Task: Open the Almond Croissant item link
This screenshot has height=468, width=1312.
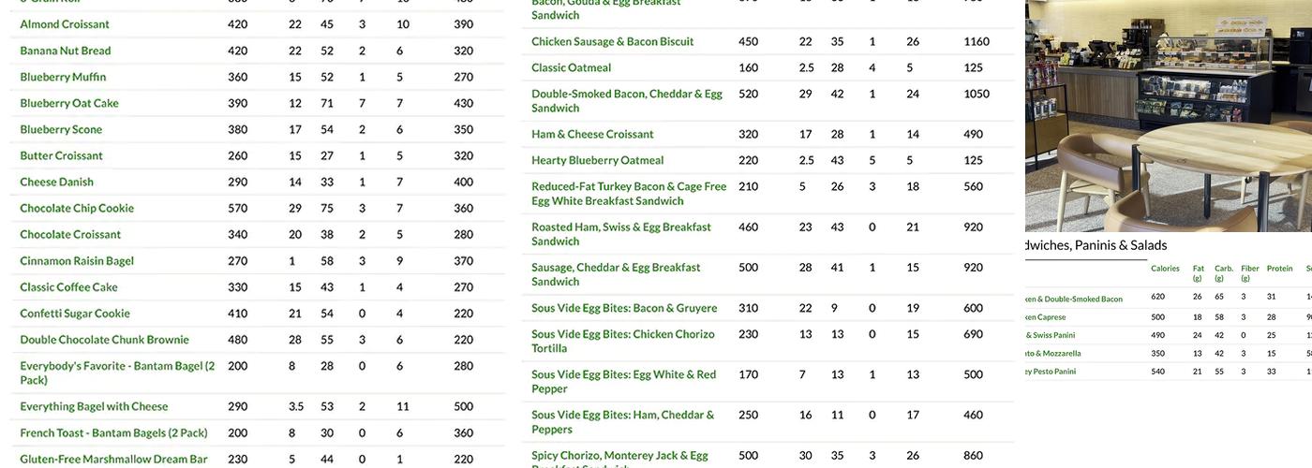Action: (x=65, y=24)
